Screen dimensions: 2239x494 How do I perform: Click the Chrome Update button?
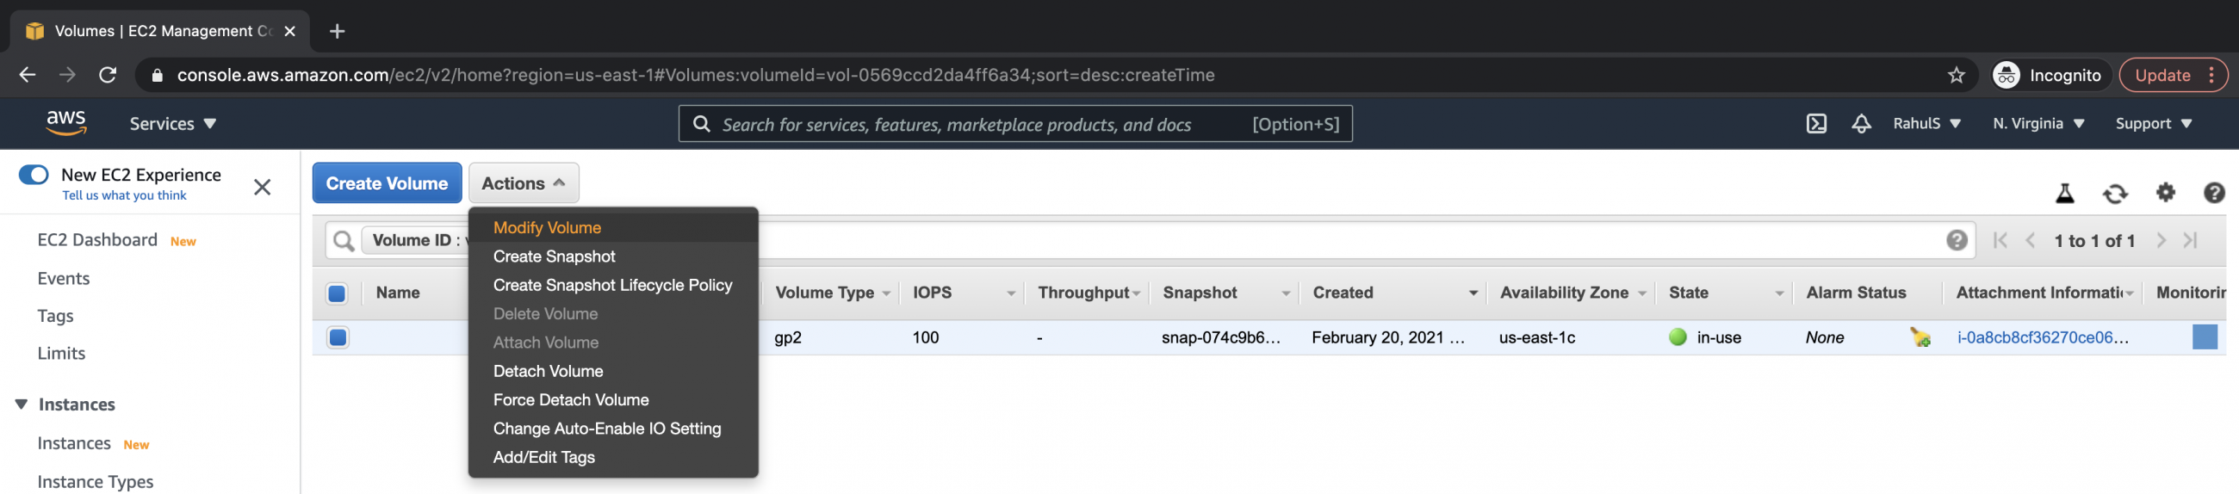[2173, 76]
